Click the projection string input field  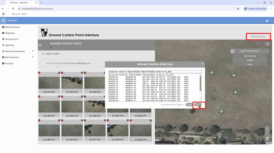pyautogui.click(x=155, y=72)
